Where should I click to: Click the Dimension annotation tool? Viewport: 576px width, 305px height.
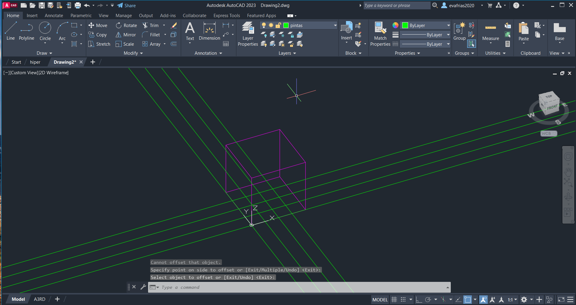click(x=209, y=31)
